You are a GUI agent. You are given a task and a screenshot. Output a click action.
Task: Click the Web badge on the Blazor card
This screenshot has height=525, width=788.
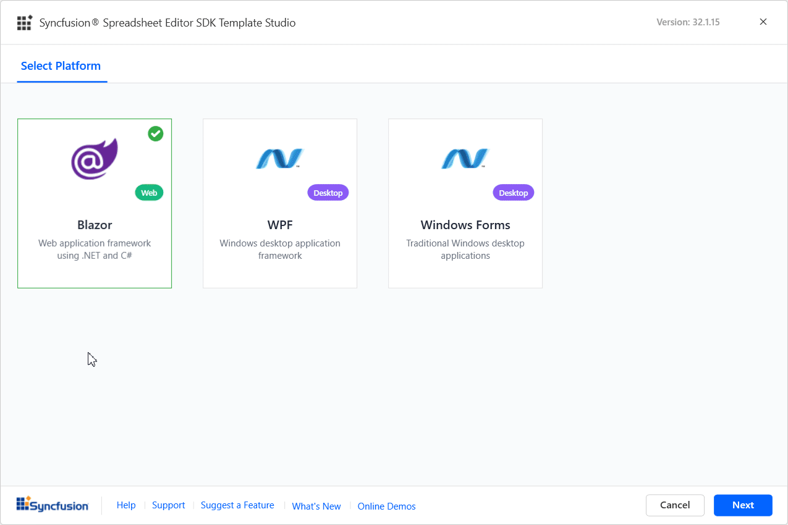[148, 192]
